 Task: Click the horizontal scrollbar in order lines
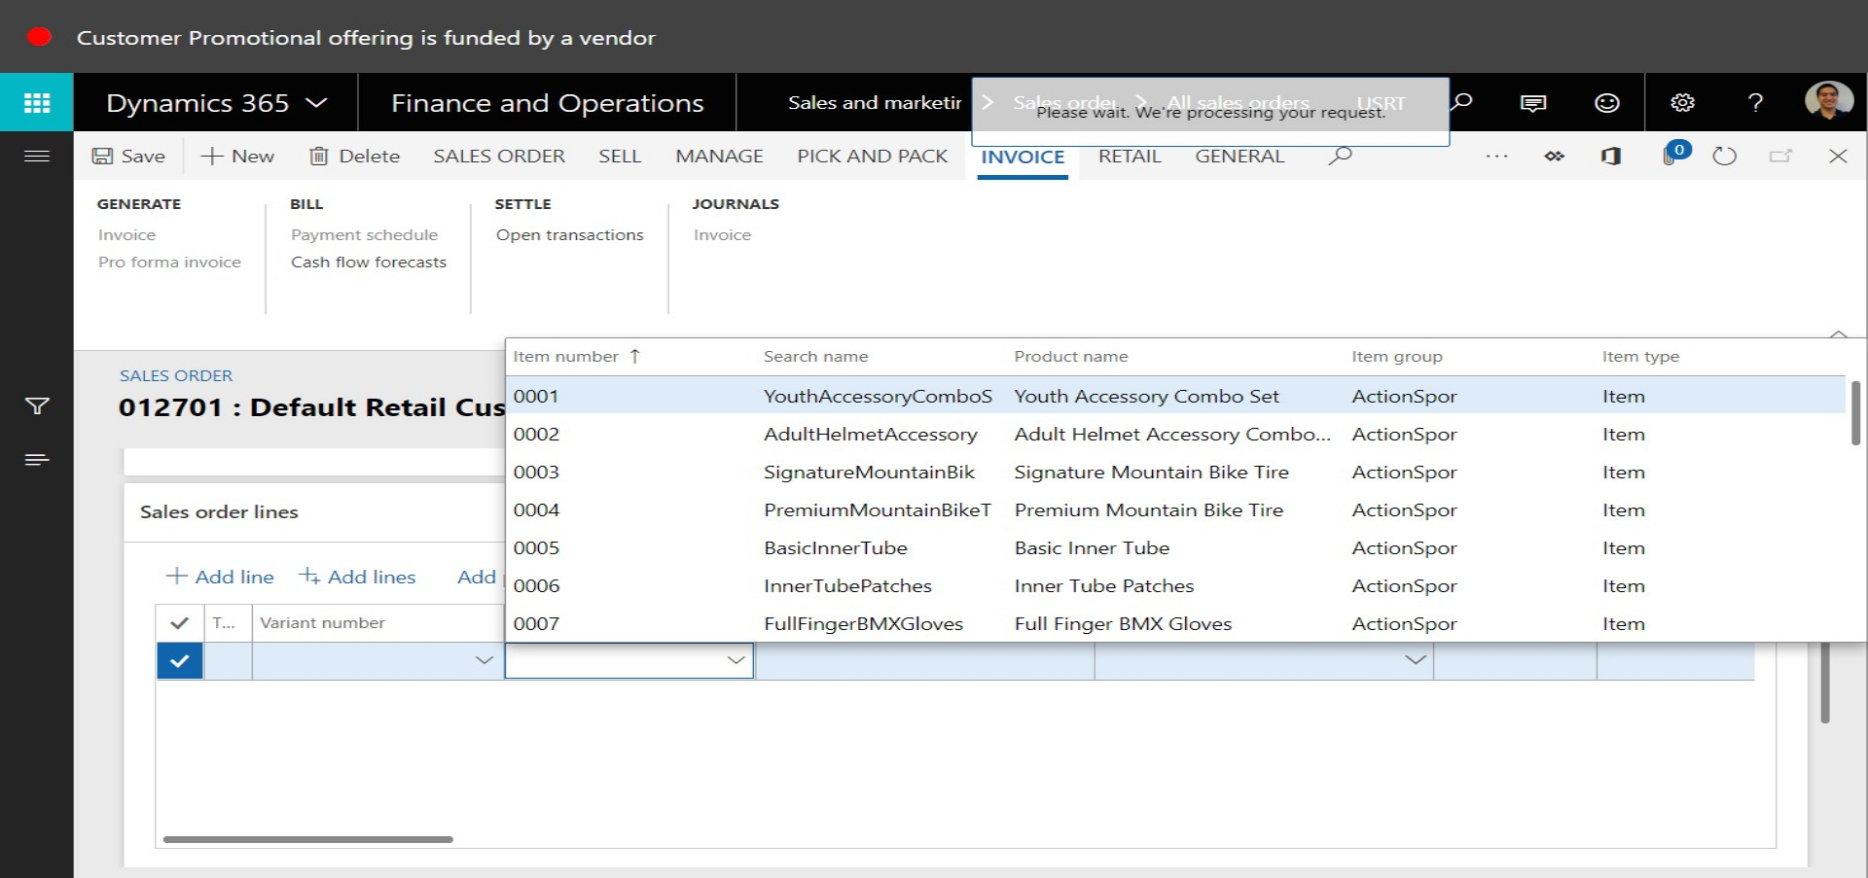click(x=307, y=839)
